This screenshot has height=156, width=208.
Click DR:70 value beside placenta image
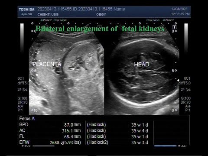pyautogui.click(x=23, y=102)
